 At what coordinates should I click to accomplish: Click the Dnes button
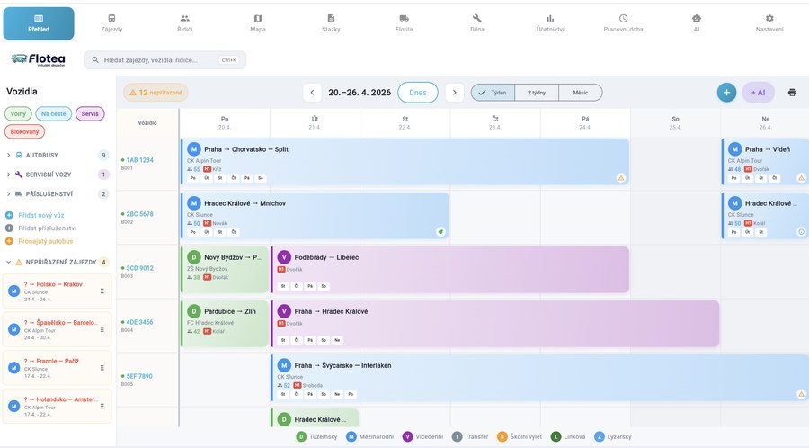418,93
